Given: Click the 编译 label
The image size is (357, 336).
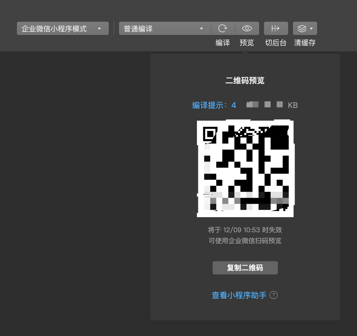Looking at the screenshot, I should click(223, 43).
